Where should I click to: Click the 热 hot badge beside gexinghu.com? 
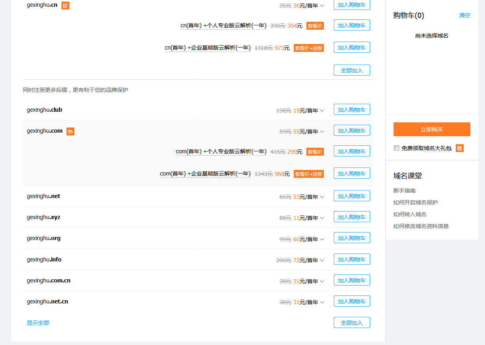(x=70, y=131)
